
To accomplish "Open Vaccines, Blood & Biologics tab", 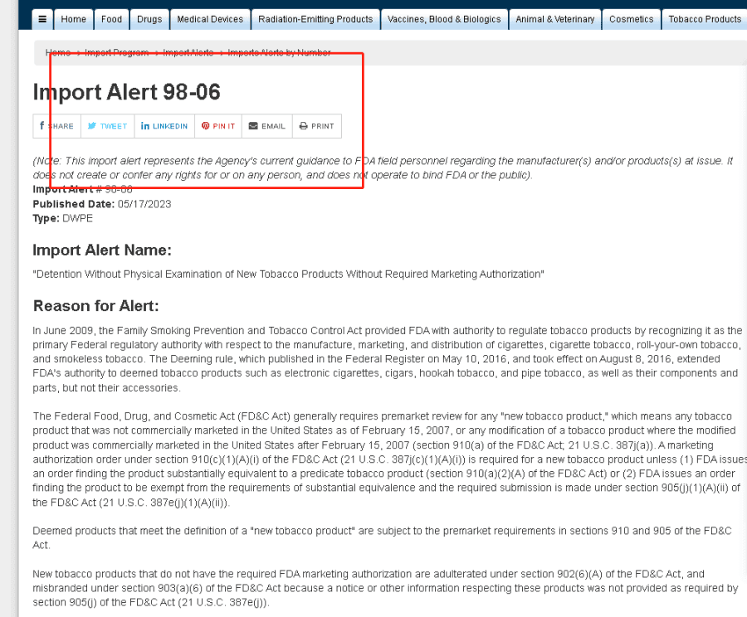I will coord(444,19).
